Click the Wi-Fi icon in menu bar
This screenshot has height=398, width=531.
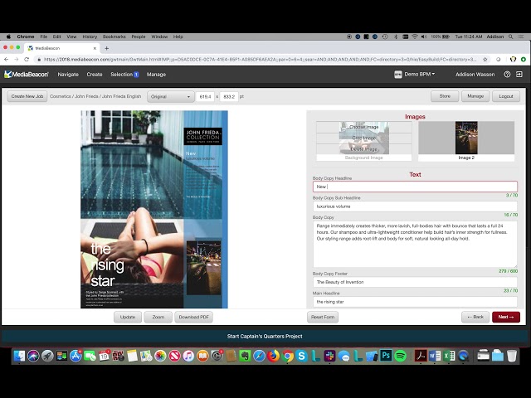pyautogui.click(x=415, y=36)
